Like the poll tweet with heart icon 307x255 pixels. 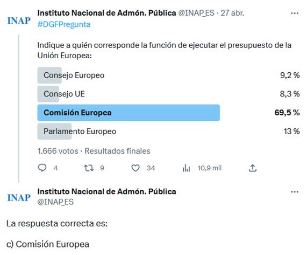coord(135,168)
